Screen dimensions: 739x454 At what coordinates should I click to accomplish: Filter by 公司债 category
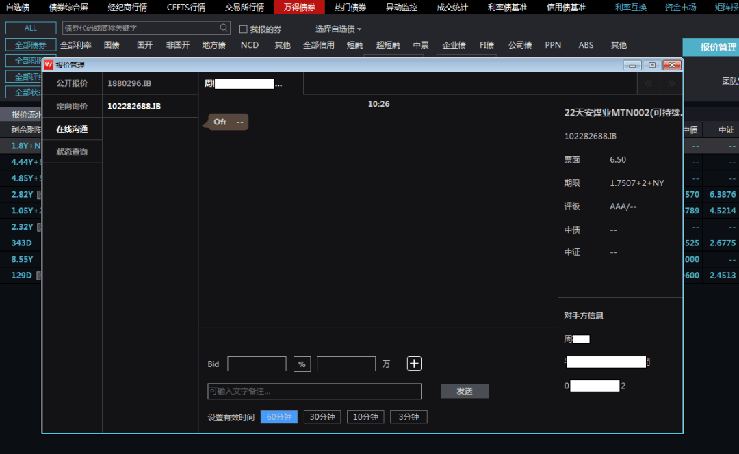click(520, 45)
